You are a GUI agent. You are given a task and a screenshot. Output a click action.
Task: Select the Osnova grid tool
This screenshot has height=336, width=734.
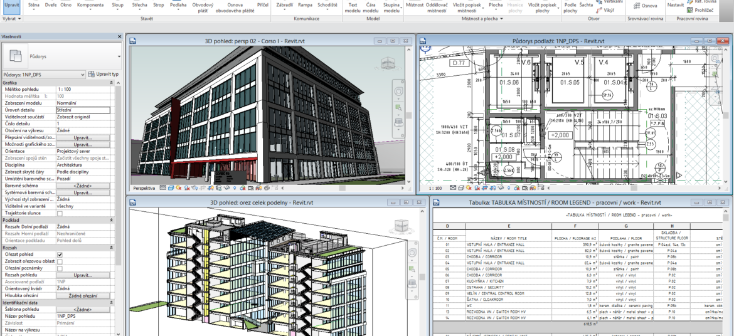pyautogui.click(x=644, y=6)
